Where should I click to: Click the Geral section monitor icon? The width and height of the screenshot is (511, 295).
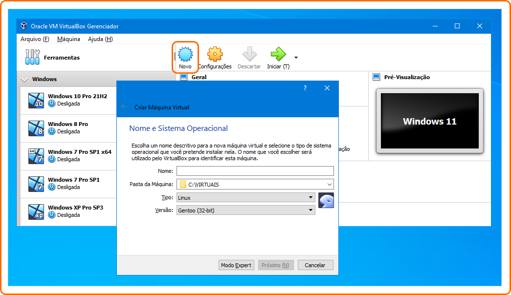(x=183, y=77)
